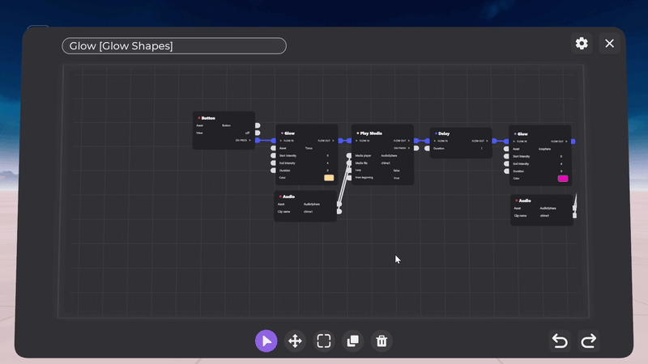Screen dimensions: 648x364
Task: Toggle From Beginning 'true' value on Play Media
Action: tap(396, 178)
